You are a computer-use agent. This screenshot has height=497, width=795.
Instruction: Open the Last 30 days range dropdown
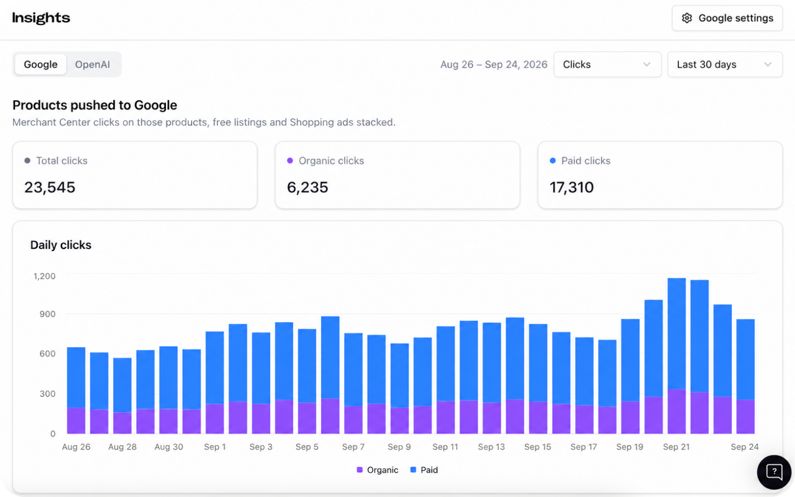725,65
